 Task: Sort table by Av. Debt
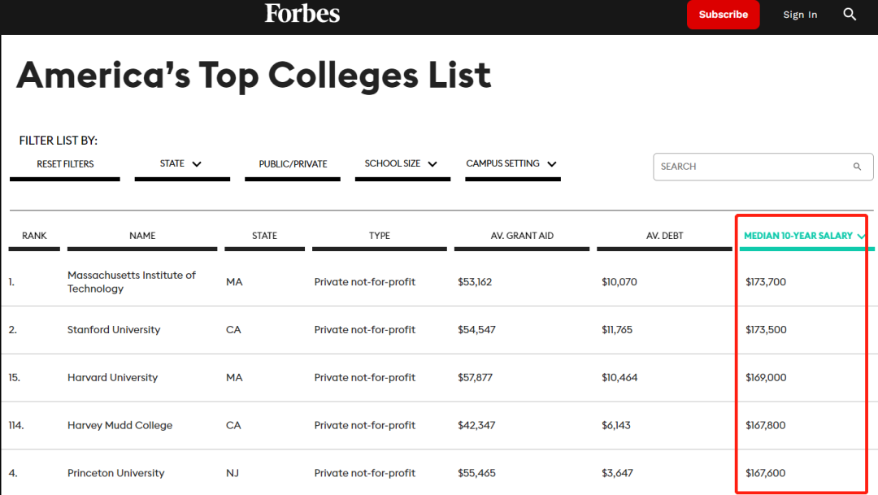click(664, 236)
